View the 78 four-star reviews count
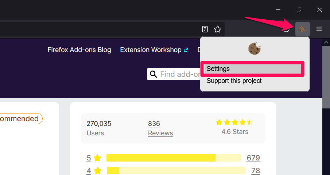Screen dimensions: 330x175 (256, 171)
